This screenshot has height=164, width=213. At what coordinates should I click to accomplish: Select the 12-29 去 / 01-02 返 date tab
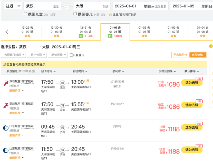click(x=27, y=32)
